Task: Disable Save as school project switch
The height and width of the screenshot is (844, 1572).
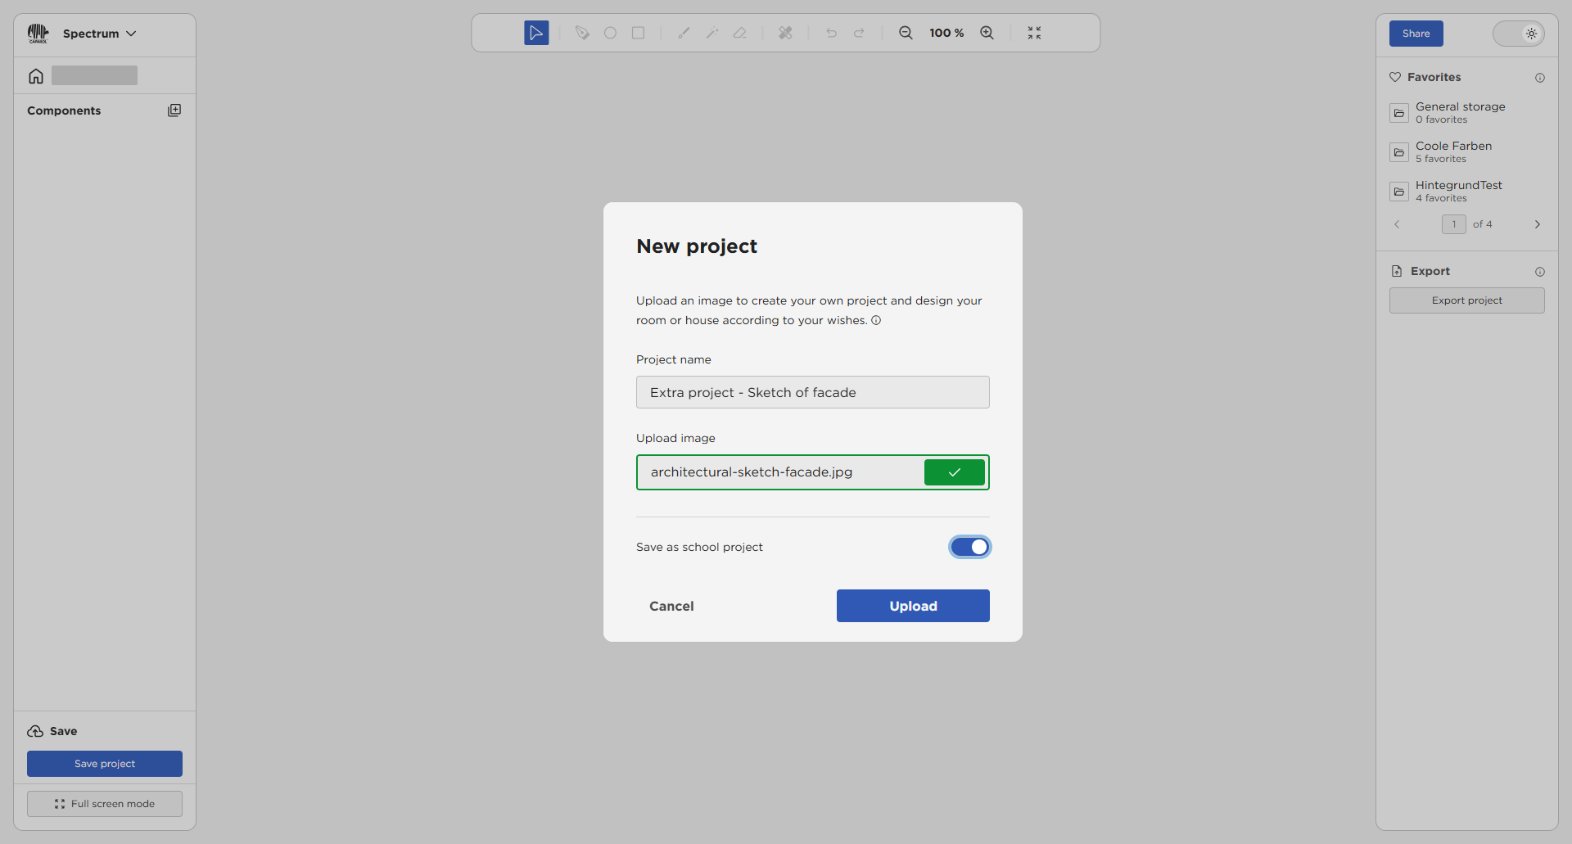Action: tap(969, 547)
